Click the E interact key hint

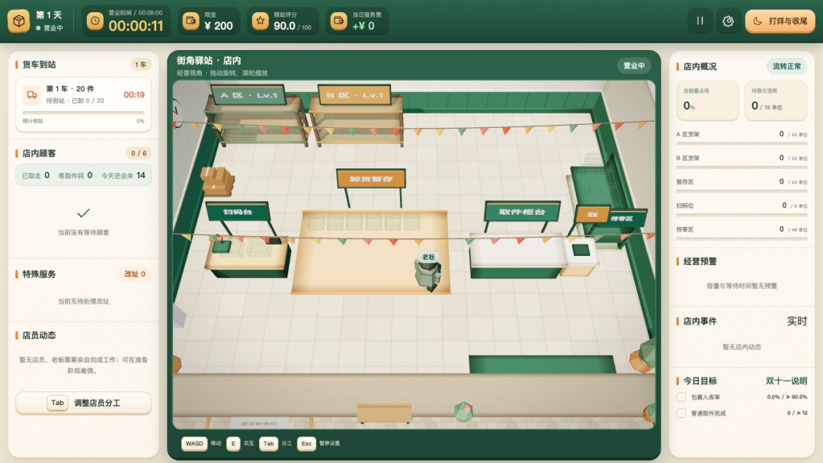point(233,444)
